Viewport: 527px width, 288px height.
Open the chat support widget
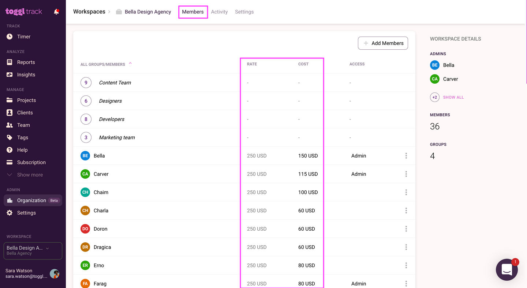(x=507, y=270)
